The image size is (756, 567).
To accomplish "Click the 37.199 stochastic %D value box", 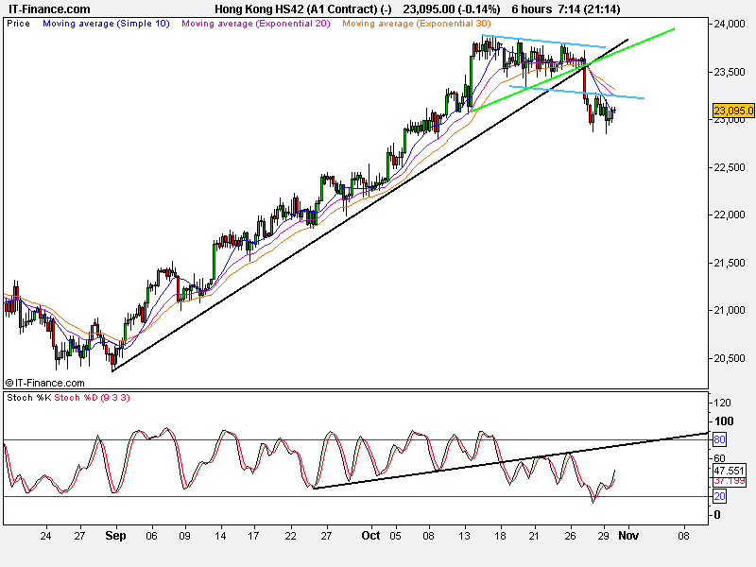I will pos(730,481).
